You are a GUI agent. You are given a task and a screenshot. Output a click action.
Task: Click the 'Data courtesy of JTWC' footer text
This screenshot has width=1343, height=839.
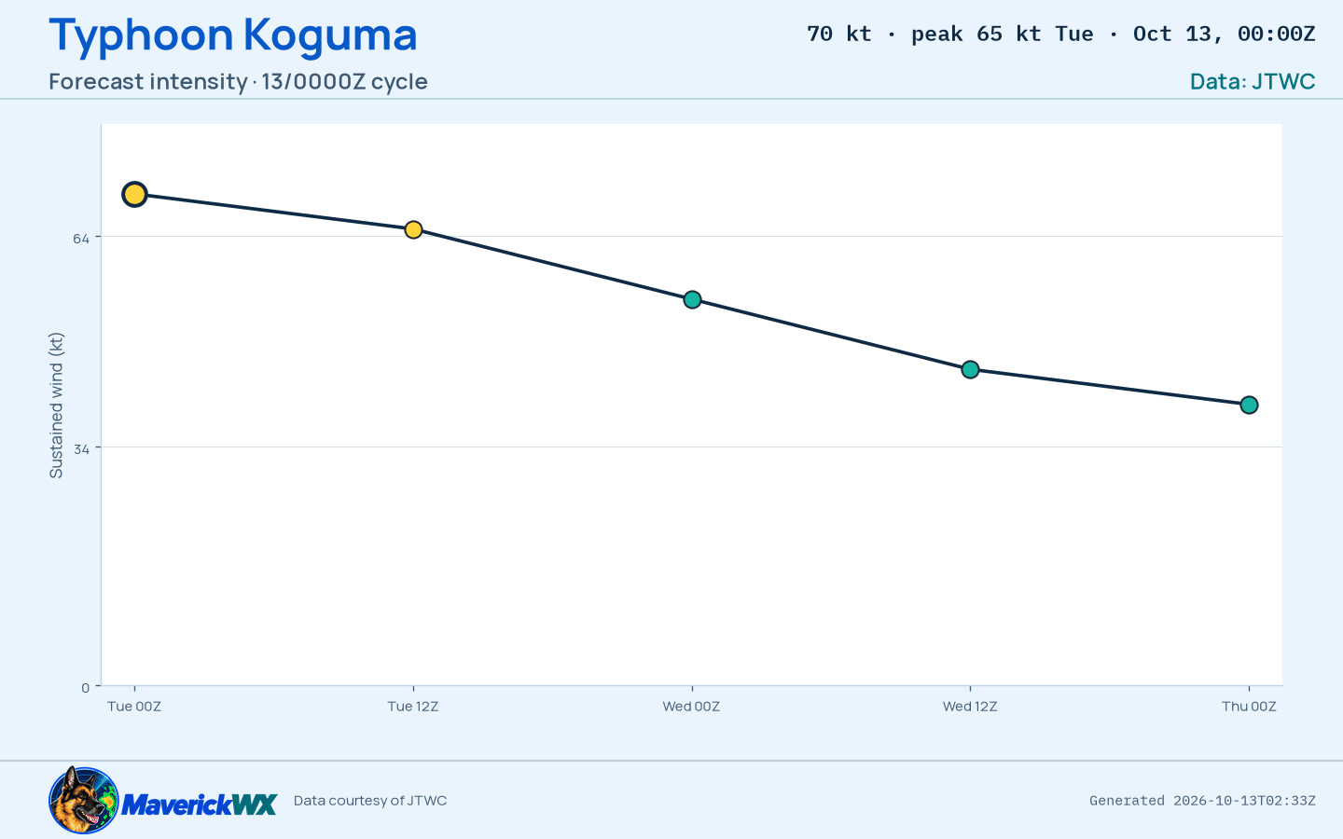370,801
